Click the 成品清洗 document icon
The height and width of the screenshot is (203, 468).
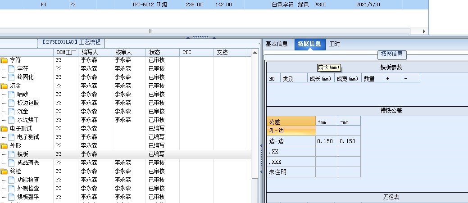pos(11,163)
